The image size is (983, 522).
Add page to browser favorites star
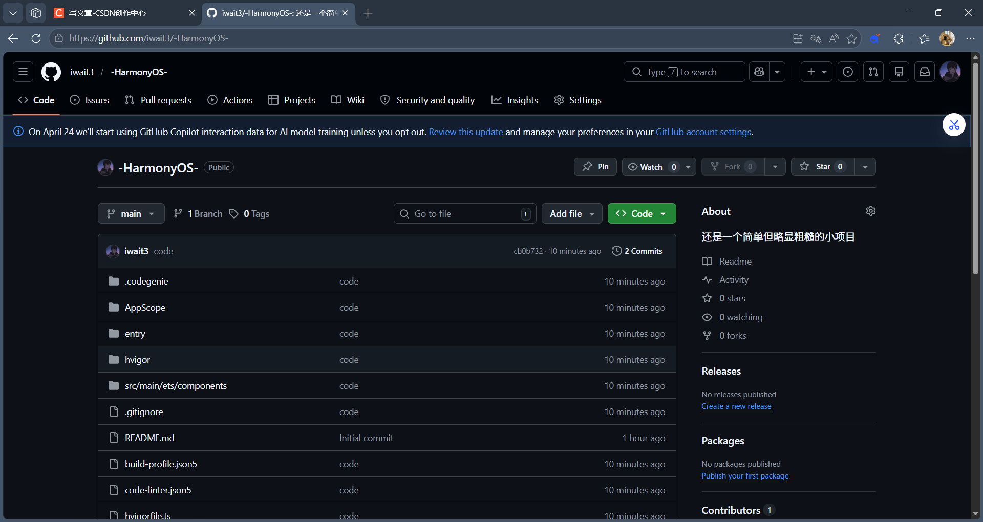tap(851, 38)
